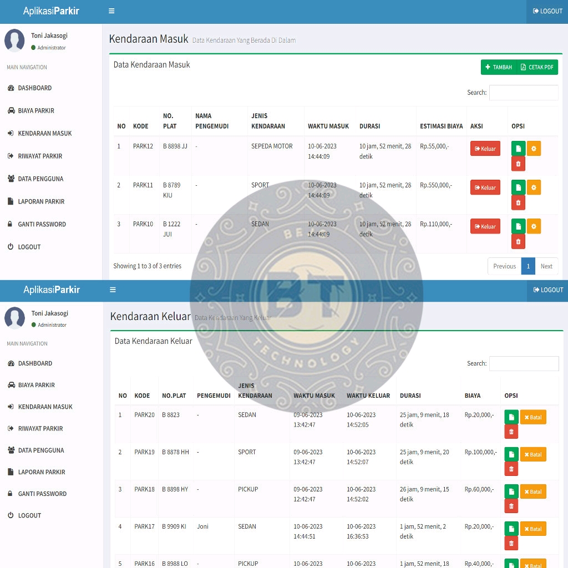Click the Previous pagination button
The height and width of the screenshot is (568, 568).
point(504,266)
